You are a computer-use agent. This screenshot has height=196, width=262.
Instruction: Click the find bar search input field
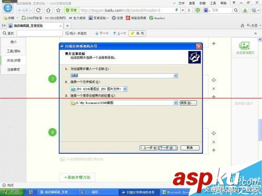39,33
